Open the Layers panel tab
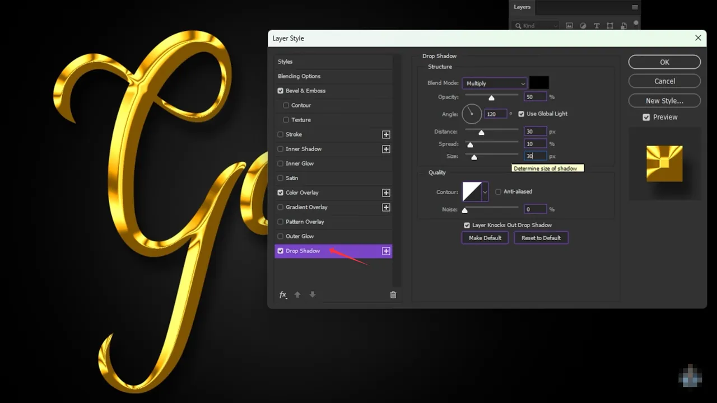 pos(522,7)
